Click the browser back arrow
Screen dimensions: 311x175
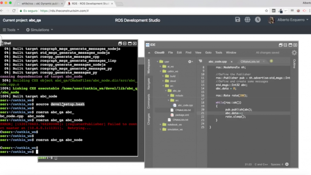click(x=2, y=11)
